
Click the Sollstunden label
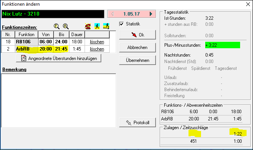coord(175,36)
